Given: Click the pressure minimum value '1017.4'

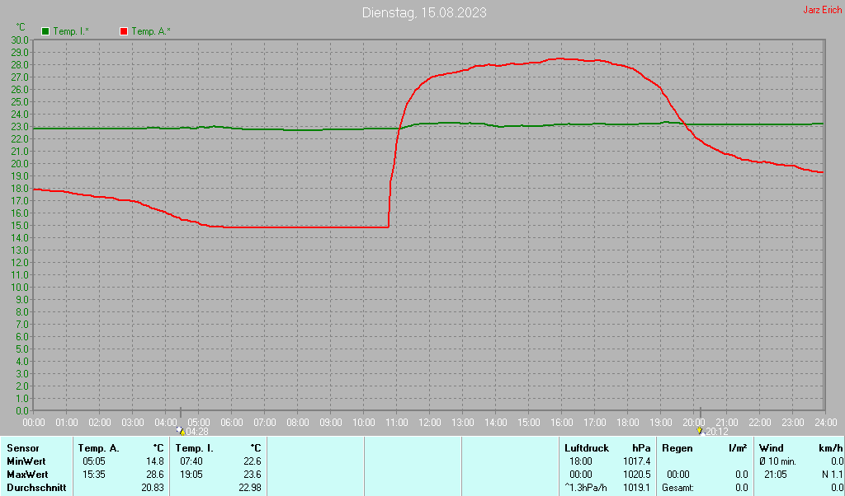Looking at the screenshot, I should coord(637,461).
